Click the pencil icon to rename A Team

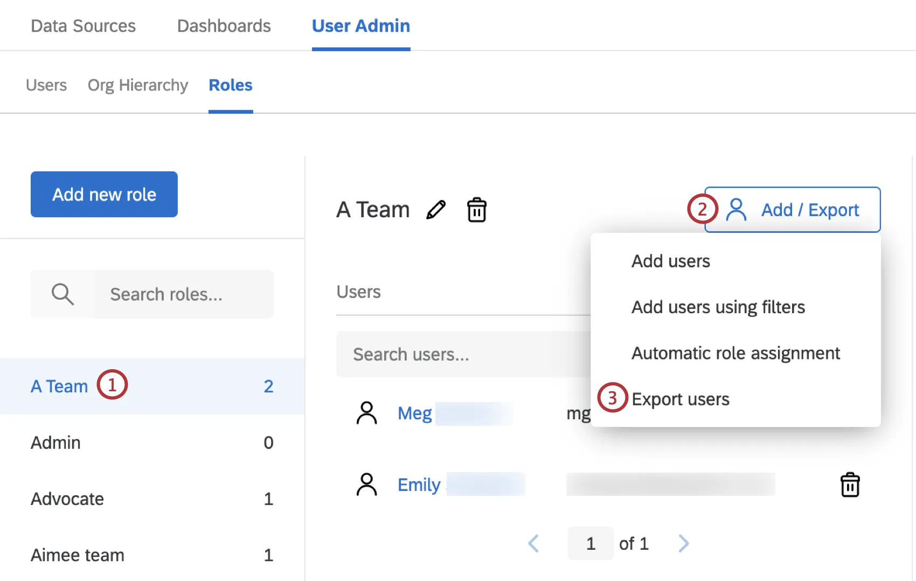436,210
